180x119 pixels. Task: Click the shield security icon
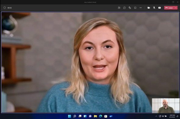5,8
